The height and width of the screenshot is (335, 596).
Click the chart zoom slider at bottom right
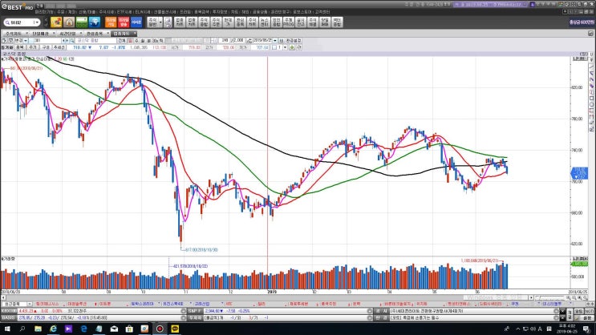tap(552, 298)
